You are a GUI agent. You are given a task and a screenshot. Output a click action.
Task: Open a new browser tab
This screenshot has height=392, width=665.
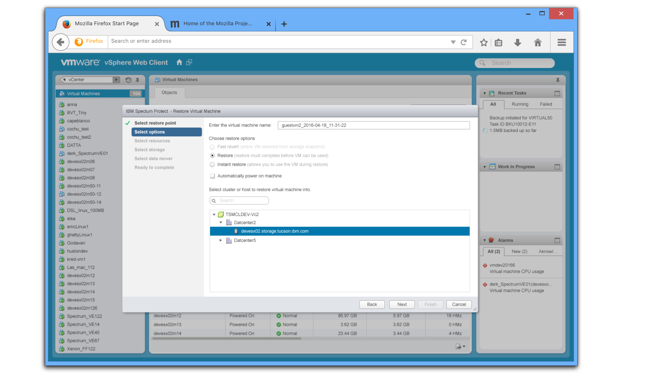point(284,24)
